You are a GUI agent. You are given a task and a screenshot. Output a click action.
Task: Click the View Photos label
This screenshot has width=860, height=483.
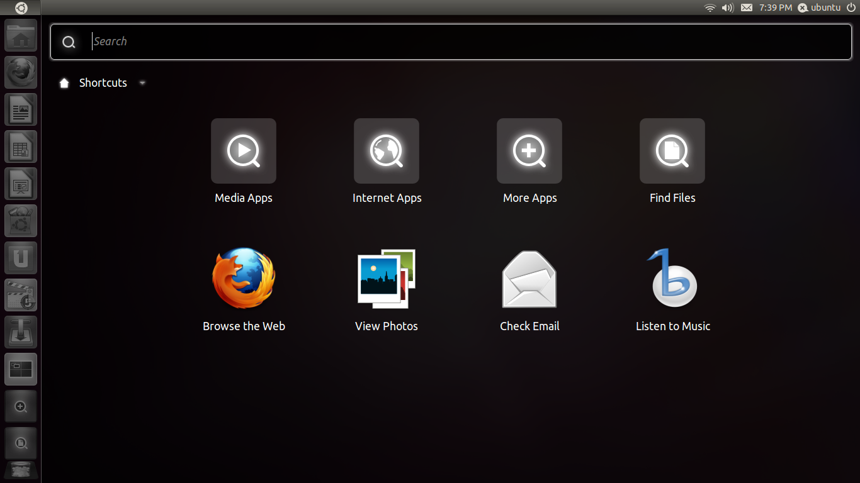point(387,326)
